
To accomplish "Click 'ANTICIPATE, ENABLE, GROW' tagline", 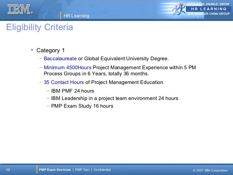I will pos(208,4).
